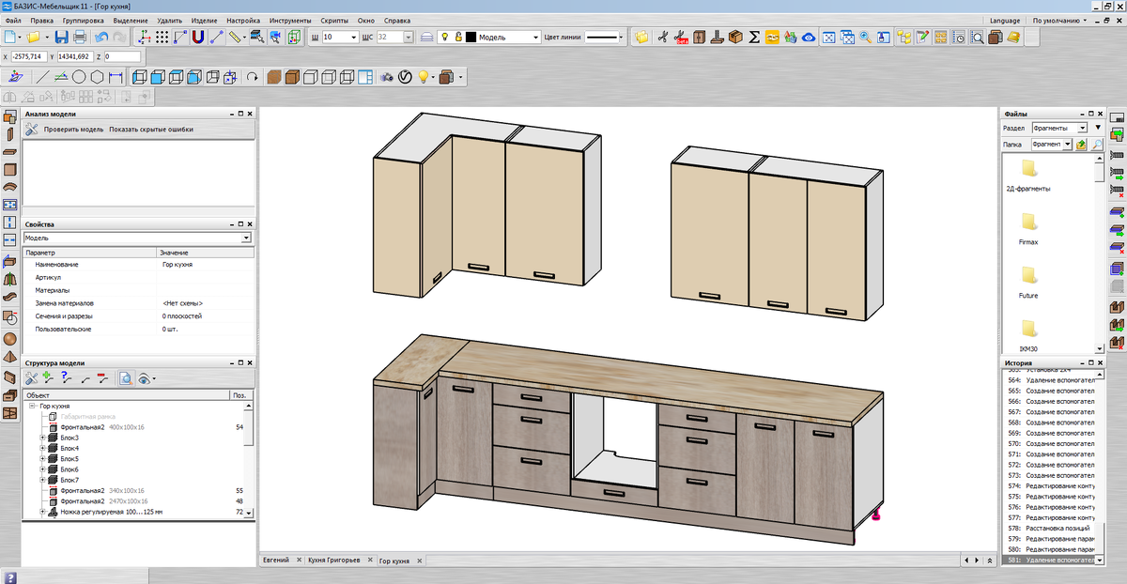Select the ruler measurement tool
This screenshot has height=584, width=1127.
pyautogui.click(x=236, y=38)
